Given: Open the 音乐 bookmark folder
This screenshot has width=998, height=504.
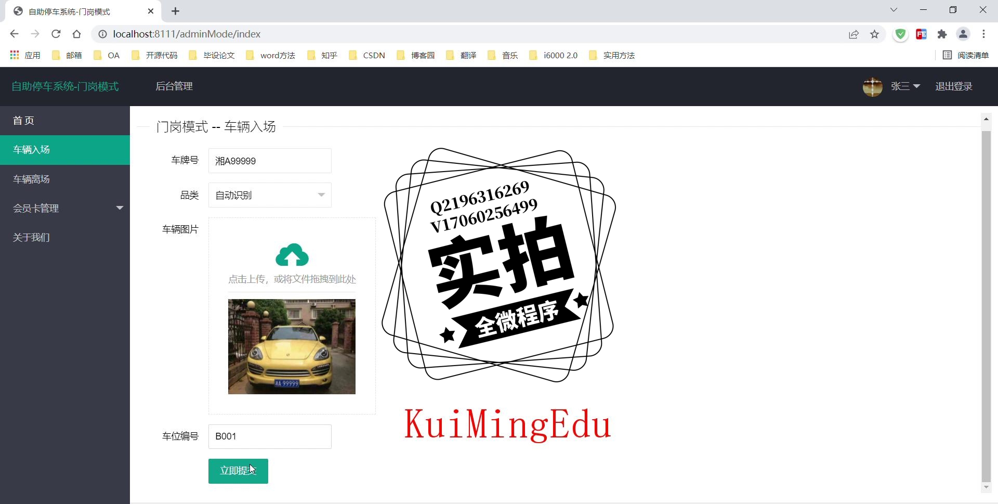Looking at the screenshot, I should click(503, 55).
